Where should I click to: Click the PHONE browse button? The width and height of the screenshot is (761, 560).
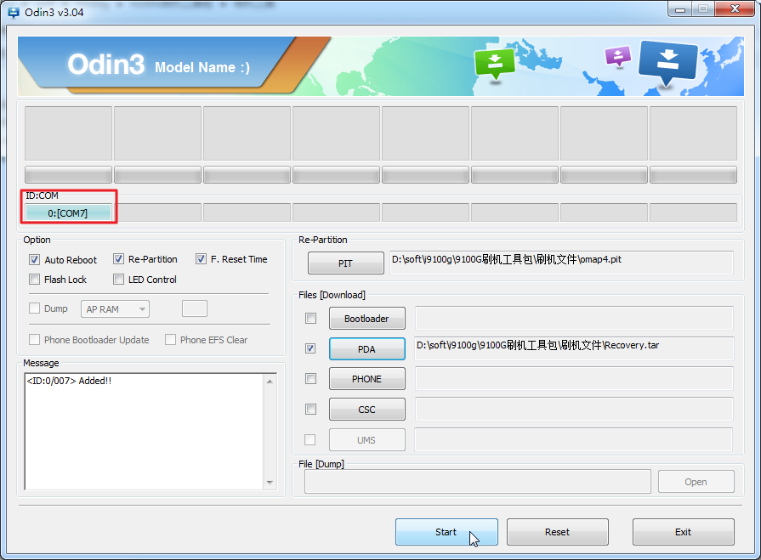click(367, 379)
